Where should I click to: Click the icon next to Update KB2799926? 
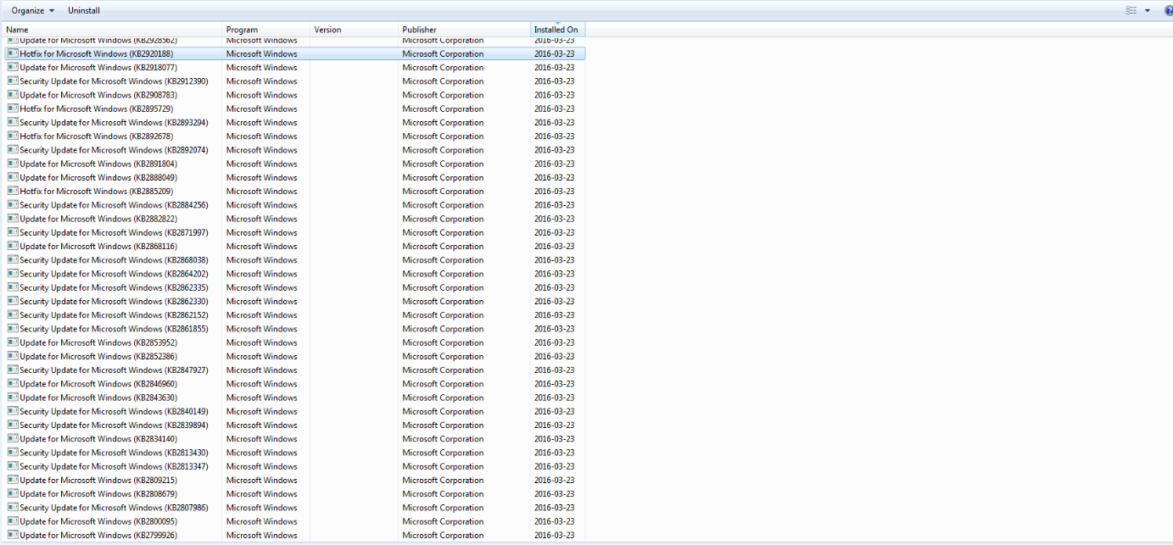pyautogui.click(x=12, y=535)
